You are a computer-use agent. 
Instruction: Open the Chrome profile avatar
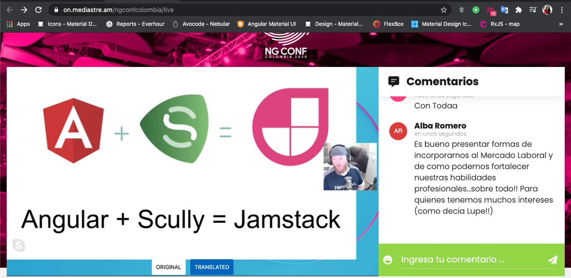point(547,10)
